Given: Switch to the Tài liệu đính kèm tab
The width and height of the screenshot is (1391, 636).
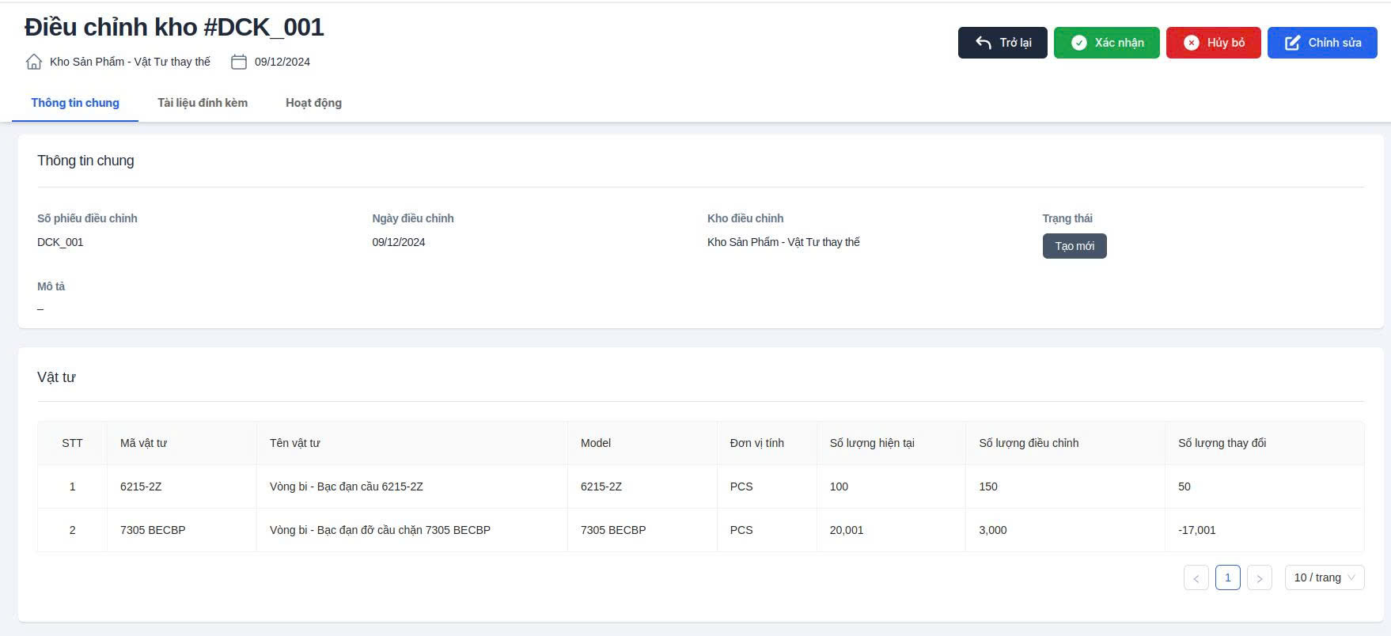Looking at the screenshot, I should 203,103.
